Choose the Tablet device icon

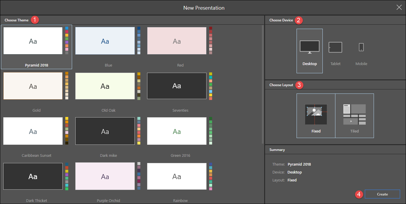pos(335,47)
